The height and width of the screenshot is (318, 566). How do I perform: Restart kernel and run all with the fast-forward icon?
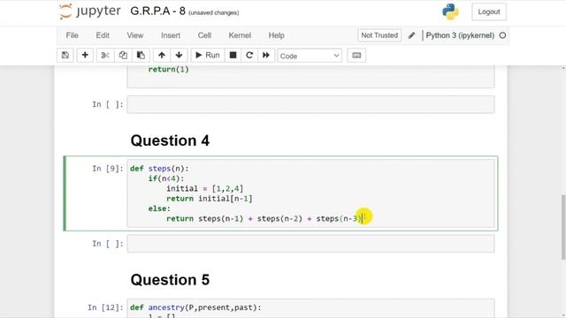point(266,55)
